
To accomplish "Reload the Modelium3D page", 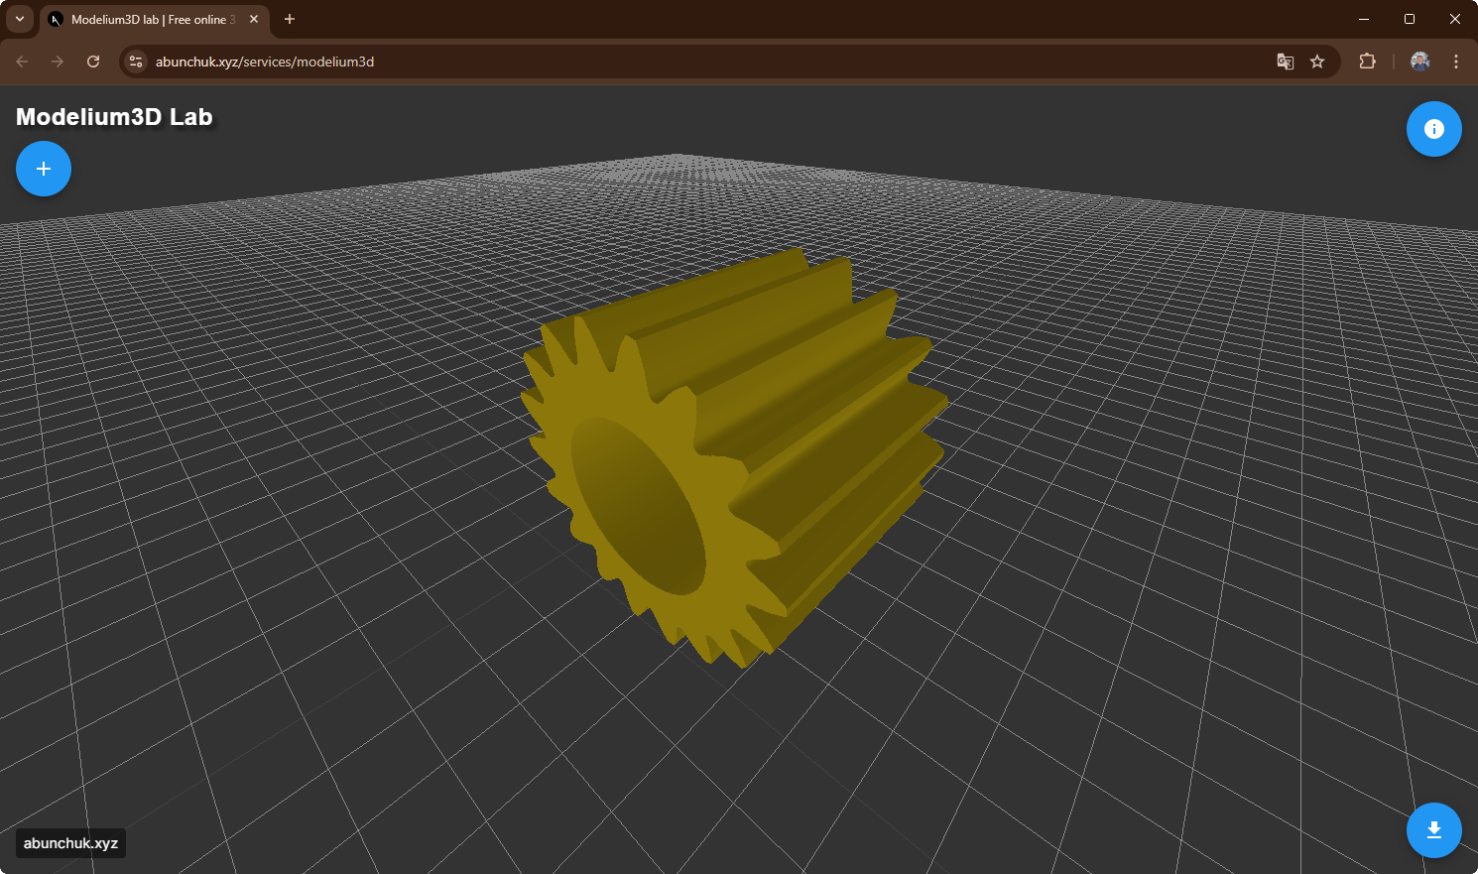I will 92,62.
